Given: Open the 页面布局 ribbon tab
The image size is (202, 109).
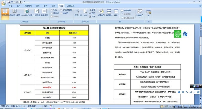Looking at the screenshot, I should 28,6.
